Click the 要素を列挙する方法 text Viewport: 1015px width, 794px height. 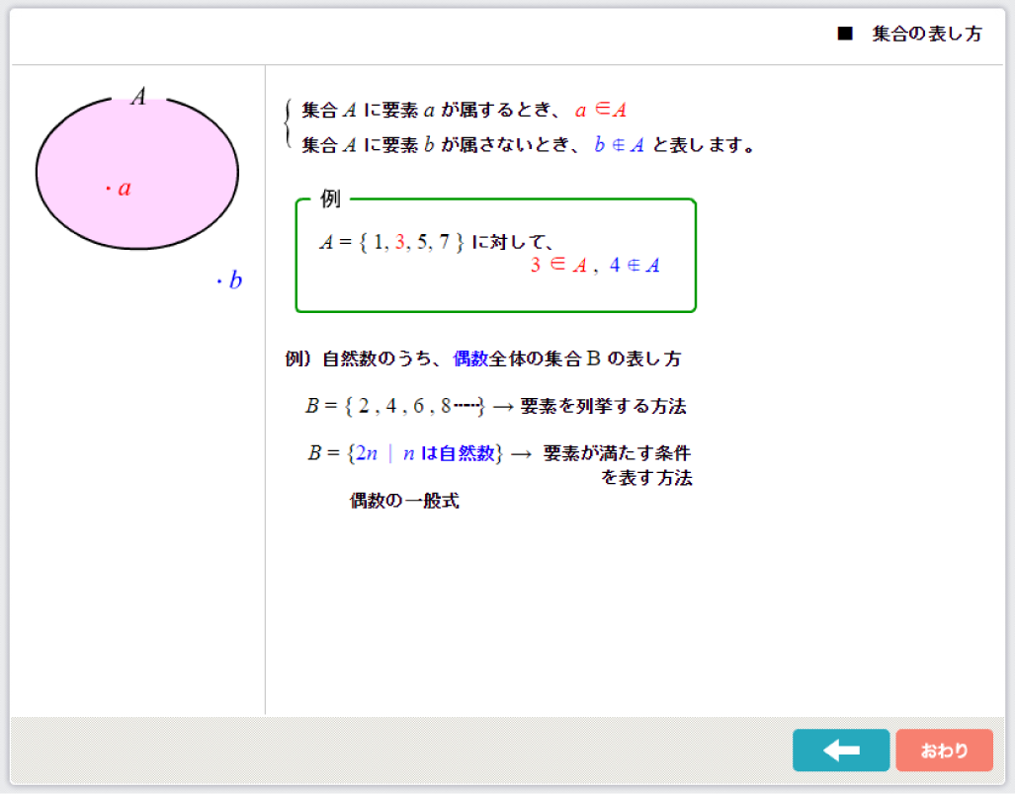(x=603, y=405)
